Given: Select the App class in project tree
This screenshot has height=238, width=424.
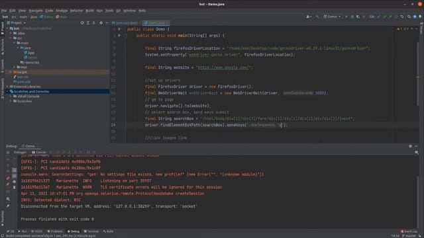Looking at the screenshot, I should (x=29, y=53).
